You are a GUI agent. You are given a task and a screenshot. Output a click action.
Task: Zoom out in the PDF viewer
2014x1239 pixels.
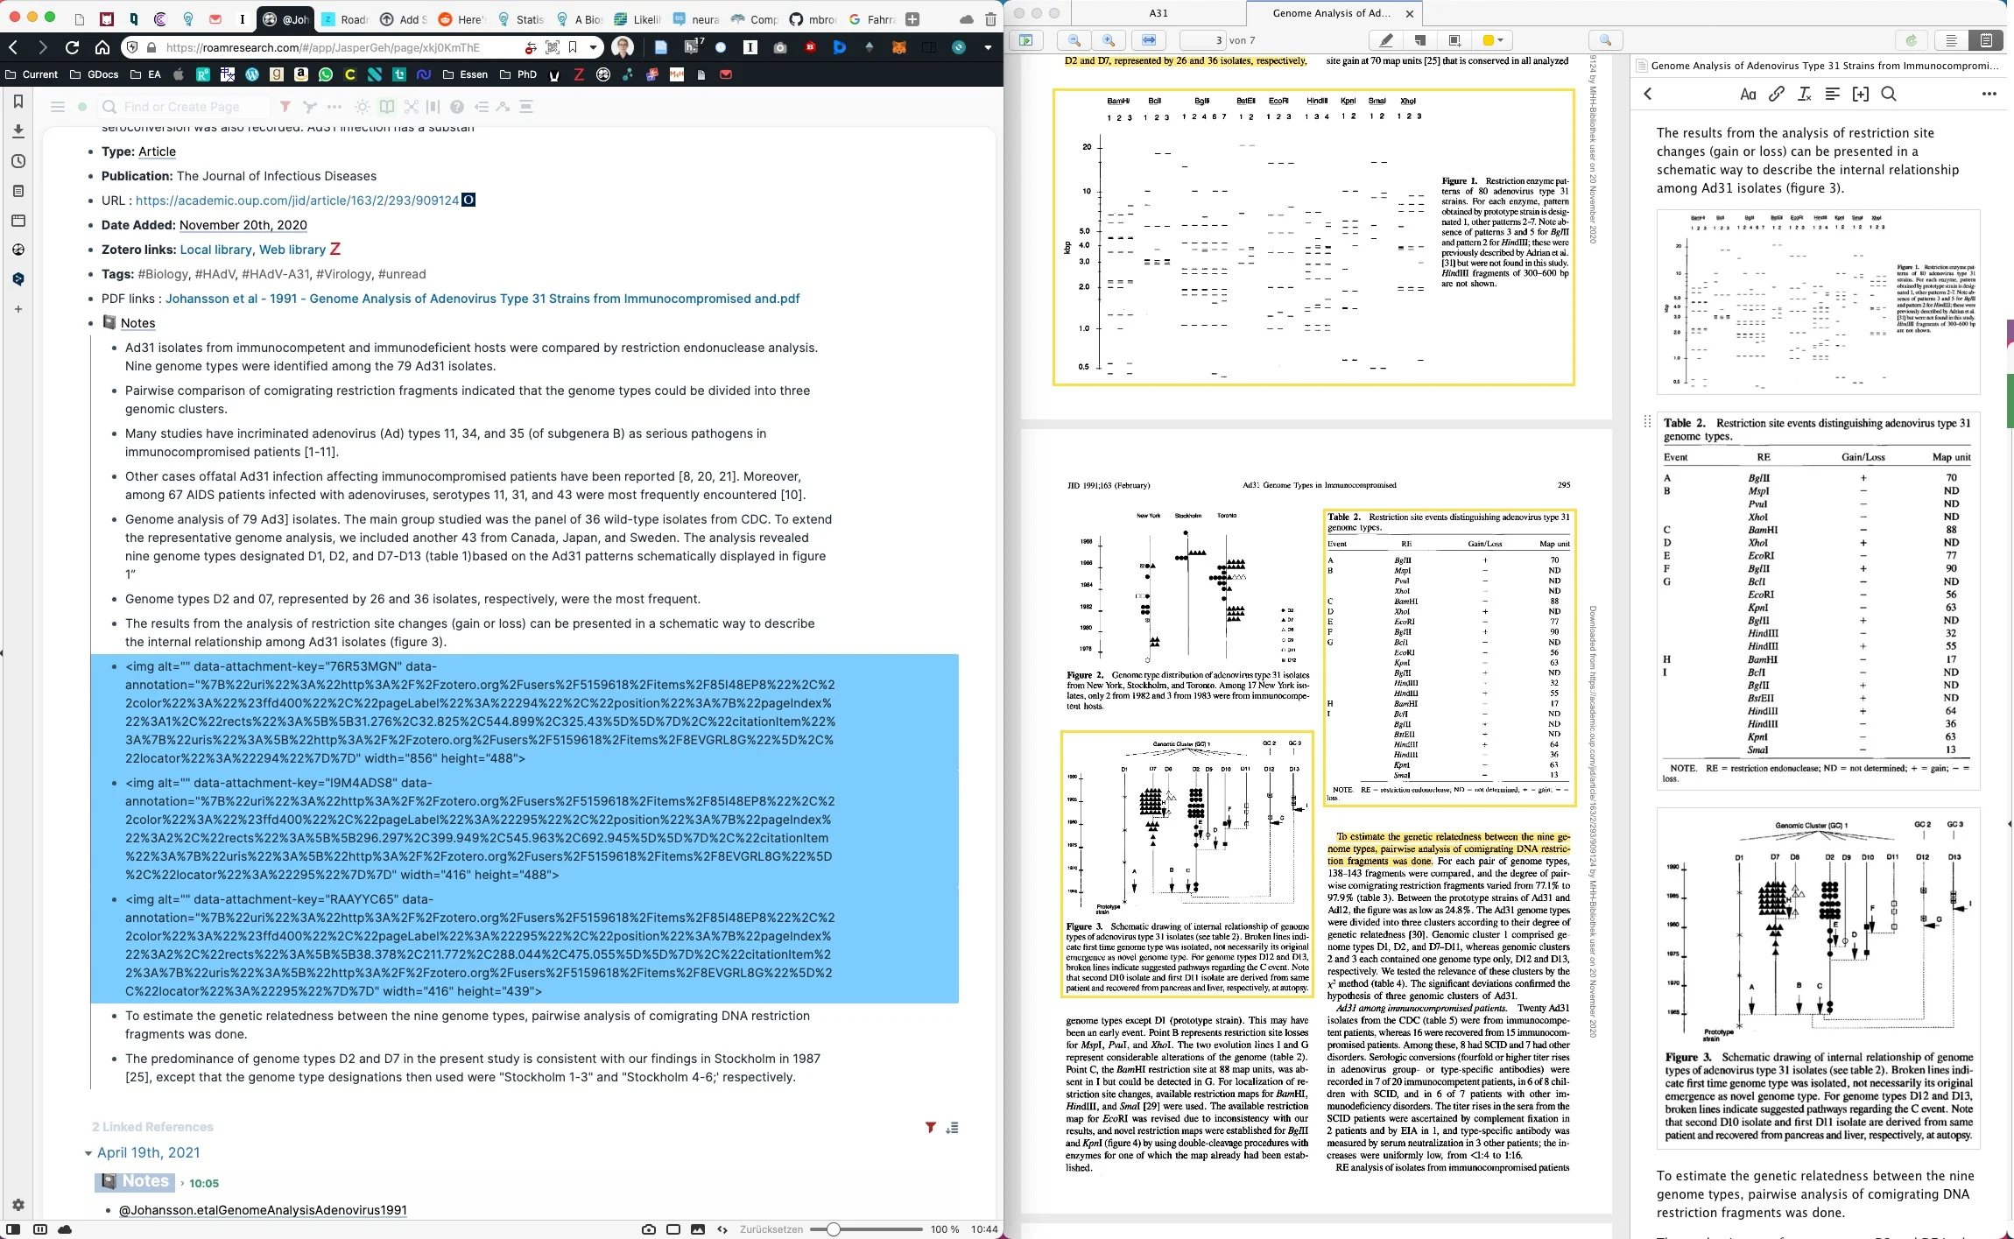tap(1074, 40)
